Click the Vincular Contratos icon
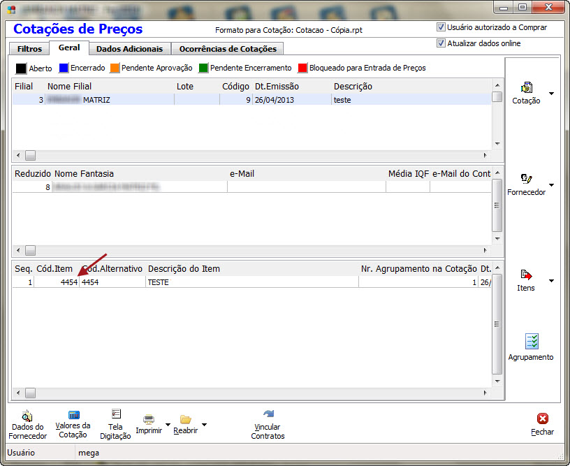The height and width of the screenshot is (466, 570). (268, 414)
